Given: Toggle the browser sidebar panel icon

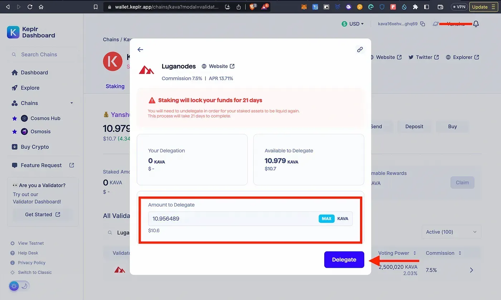Looking at the screenshot, I should click(427, 7).
